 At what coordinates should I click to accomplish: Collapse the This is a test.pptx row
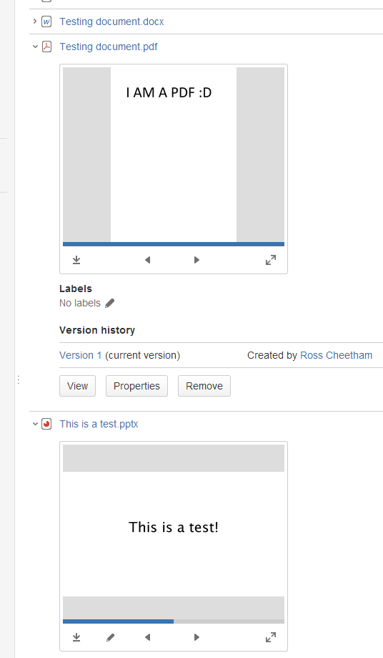click(35, 424)
